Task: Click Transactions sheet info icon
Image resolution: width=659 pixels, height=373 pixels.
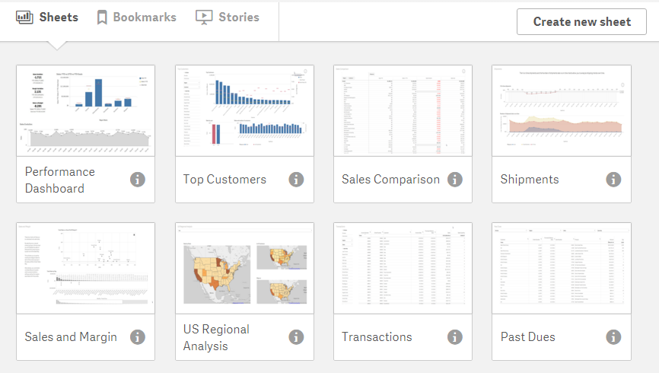Action: [x=454, y=337]
